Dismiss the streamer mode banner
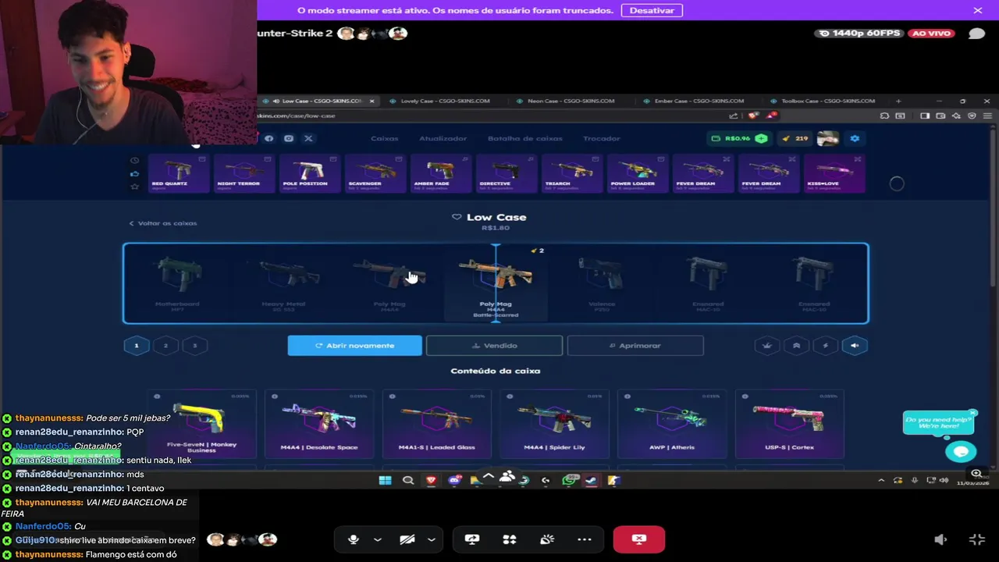999x562 pixels. tap(978, 10)
